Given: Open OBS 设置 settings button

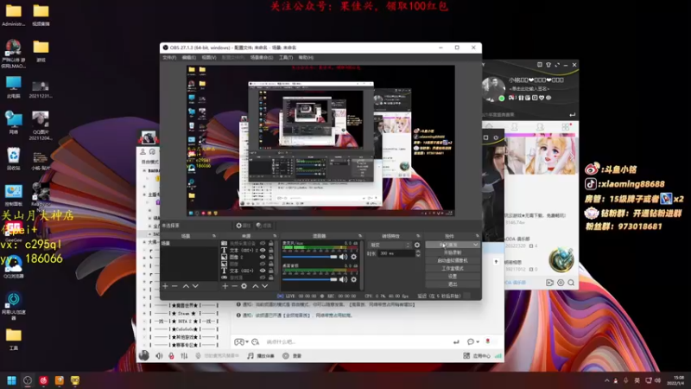Looking at the screenshot, I should coord(453,276).
